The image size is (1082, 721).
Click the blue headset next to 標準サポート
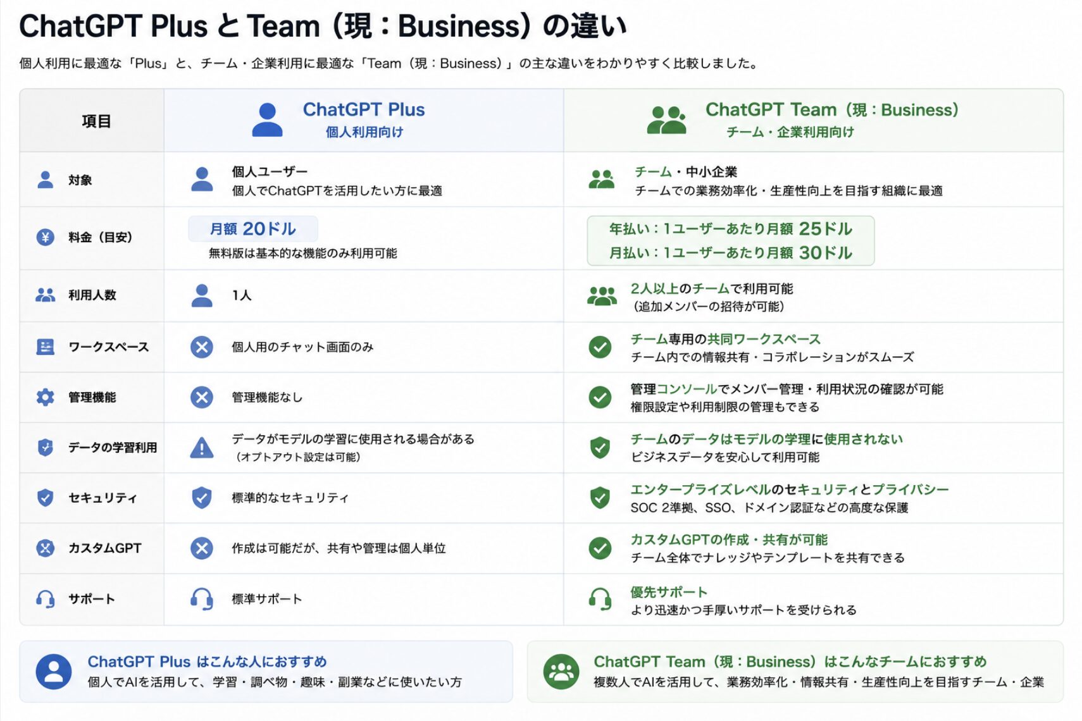202,599
